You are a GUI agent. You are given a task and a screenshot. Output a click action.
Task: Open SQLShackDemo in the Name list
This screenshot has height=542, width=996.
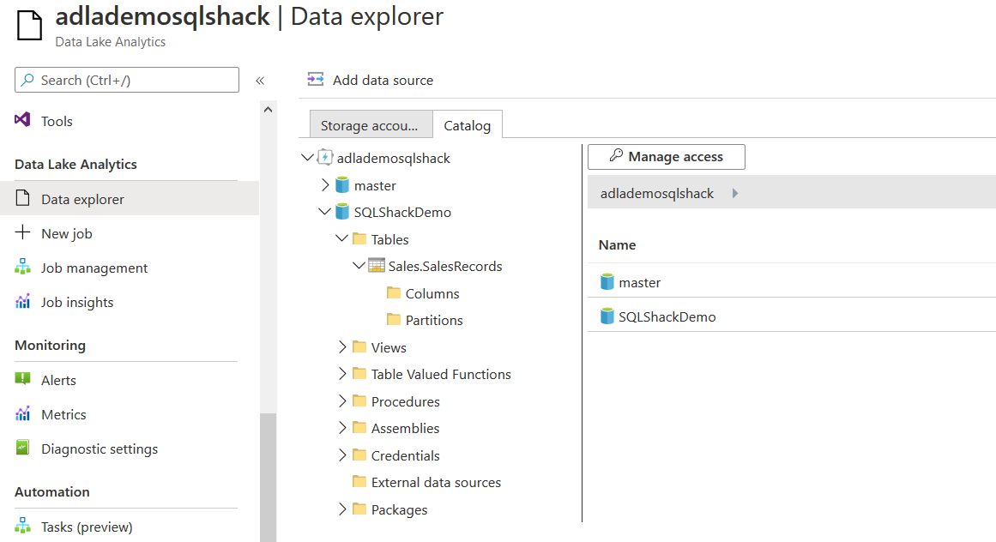pyautogui.click(x=667, y=316)
